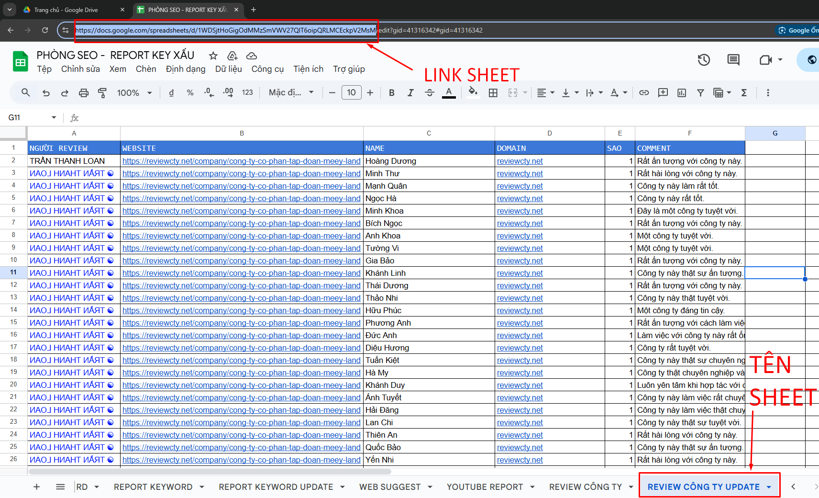The image size is (819, 498).
Task: View the cloud save status
Action: [252, 56]
